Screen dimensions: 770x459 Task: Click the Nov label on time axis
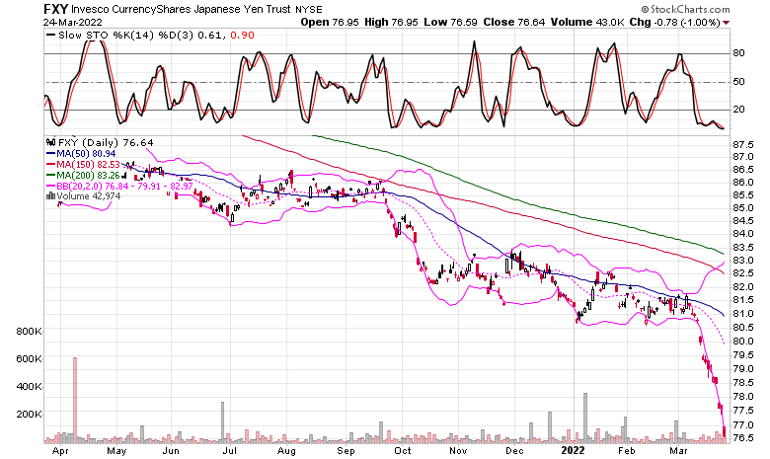coord(458,451)
